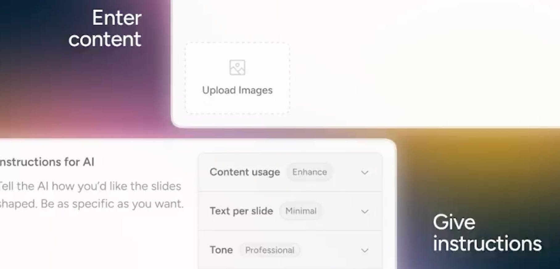Click the Text per slide label
The image size is (560, 269).
[x=241, y=211]
